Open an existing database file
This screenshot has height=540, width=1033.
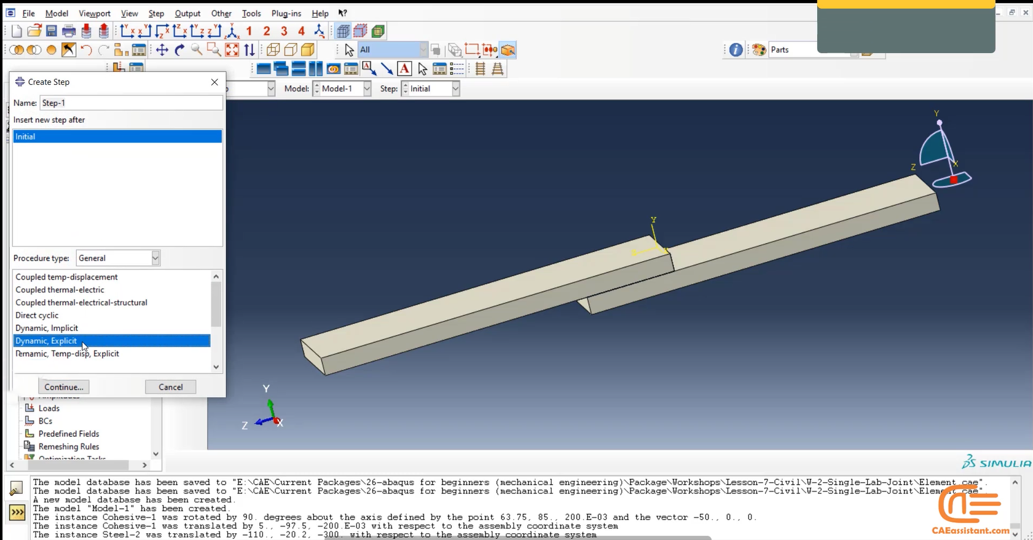[34, 31]
